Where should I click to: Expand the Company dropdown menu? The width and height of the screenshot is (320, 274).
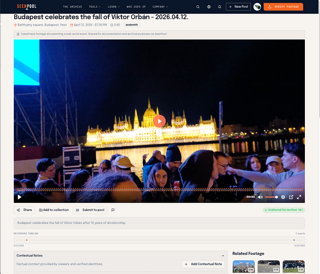(160, 7)
